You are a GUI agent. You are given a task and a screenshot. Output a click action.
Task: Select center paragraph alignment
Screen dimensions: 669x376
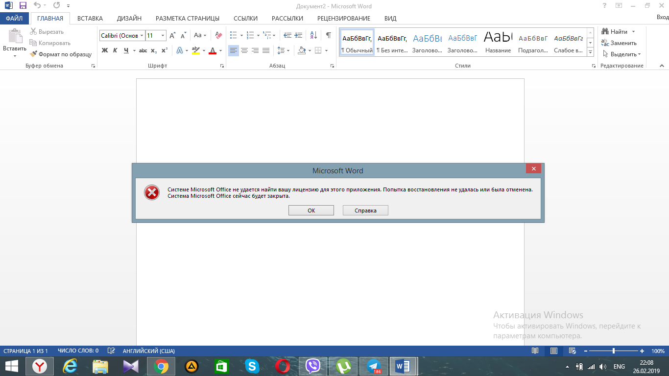point(244,50)
